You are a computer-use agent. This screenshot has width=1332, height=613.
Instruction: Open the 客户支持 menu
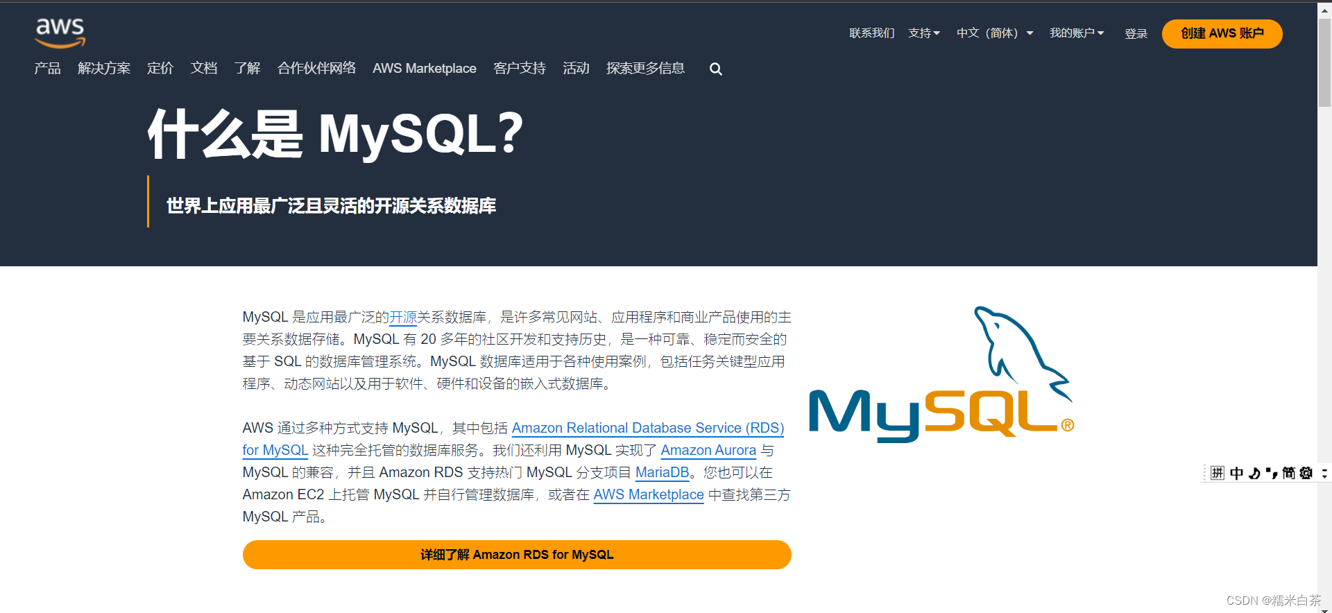point(520,68)
